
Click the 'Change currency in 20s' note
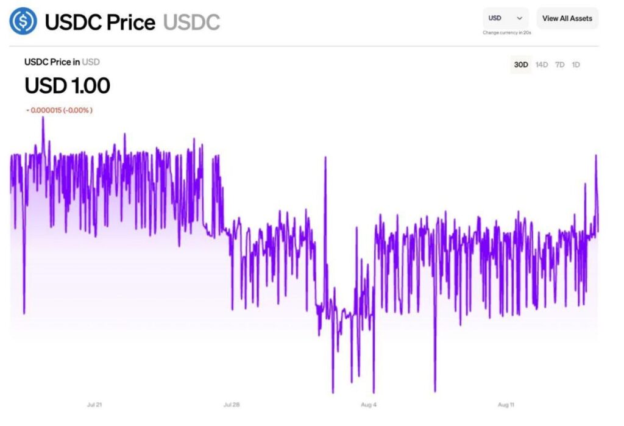506,33
